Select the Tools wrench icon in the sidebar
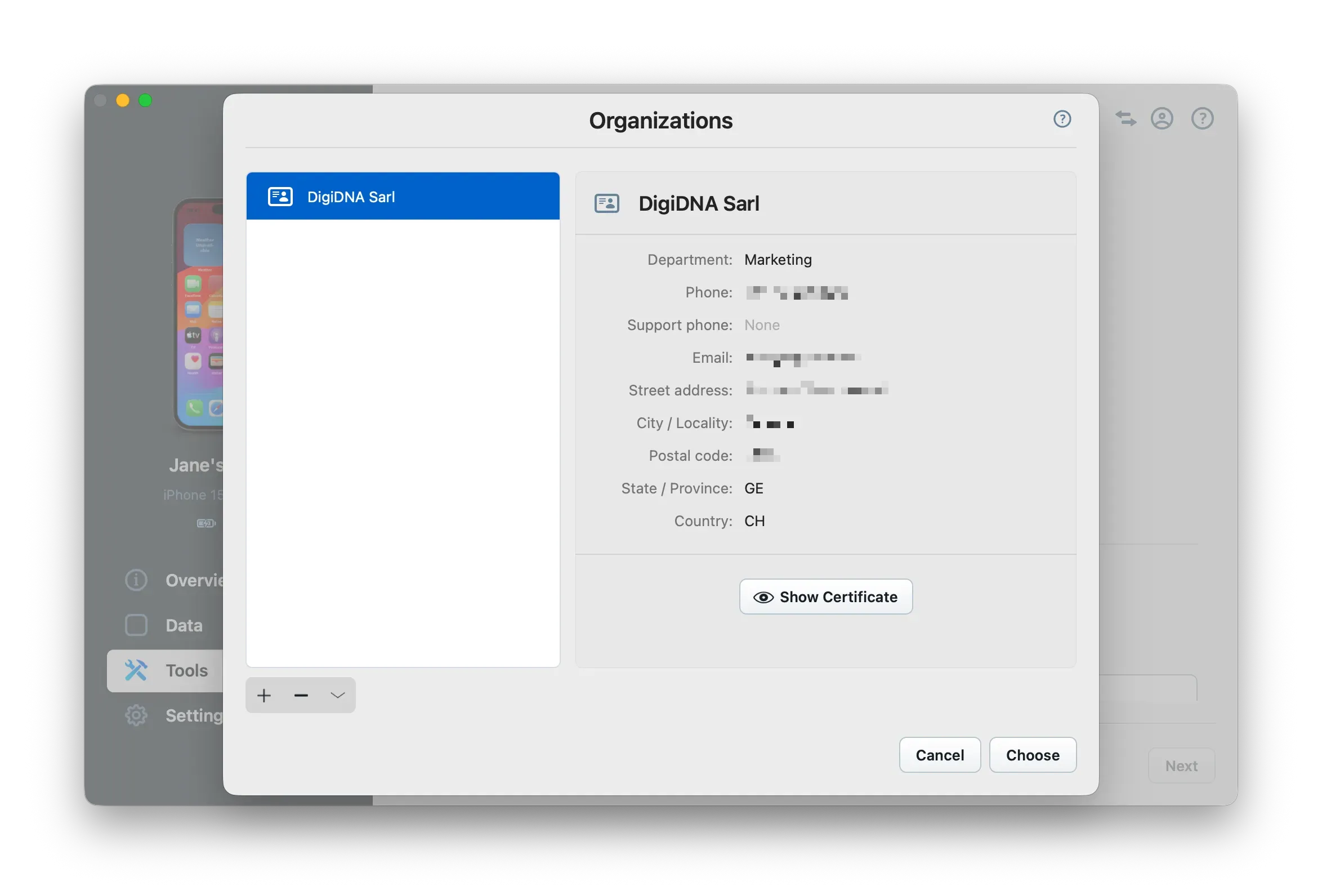Viewport: 1322px width, 890px height. 136,670
